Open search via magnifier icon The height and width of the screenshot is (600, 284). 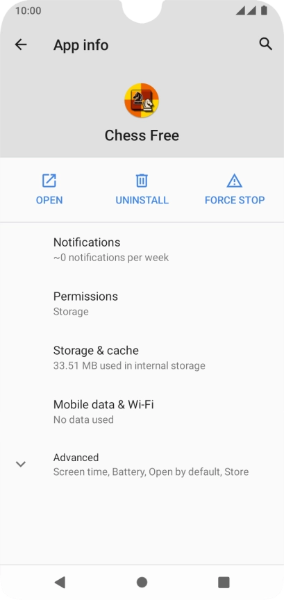click(266, 44)
